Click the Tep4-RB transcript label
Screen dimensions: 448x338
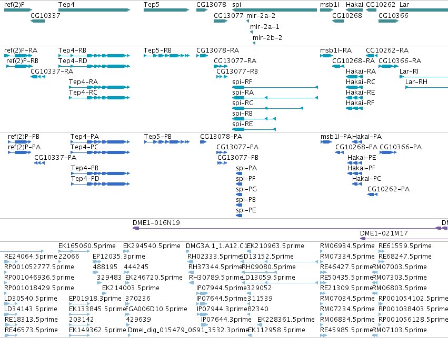72,50
